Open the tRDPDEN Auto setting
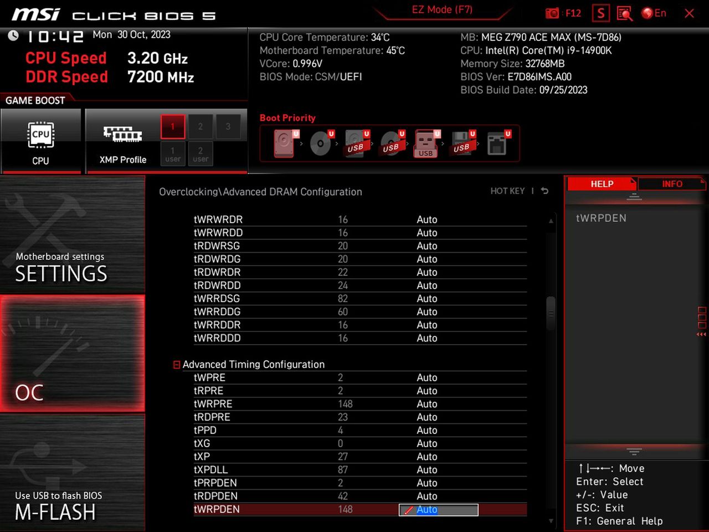709x532 pixels. (x=427, y=496)
